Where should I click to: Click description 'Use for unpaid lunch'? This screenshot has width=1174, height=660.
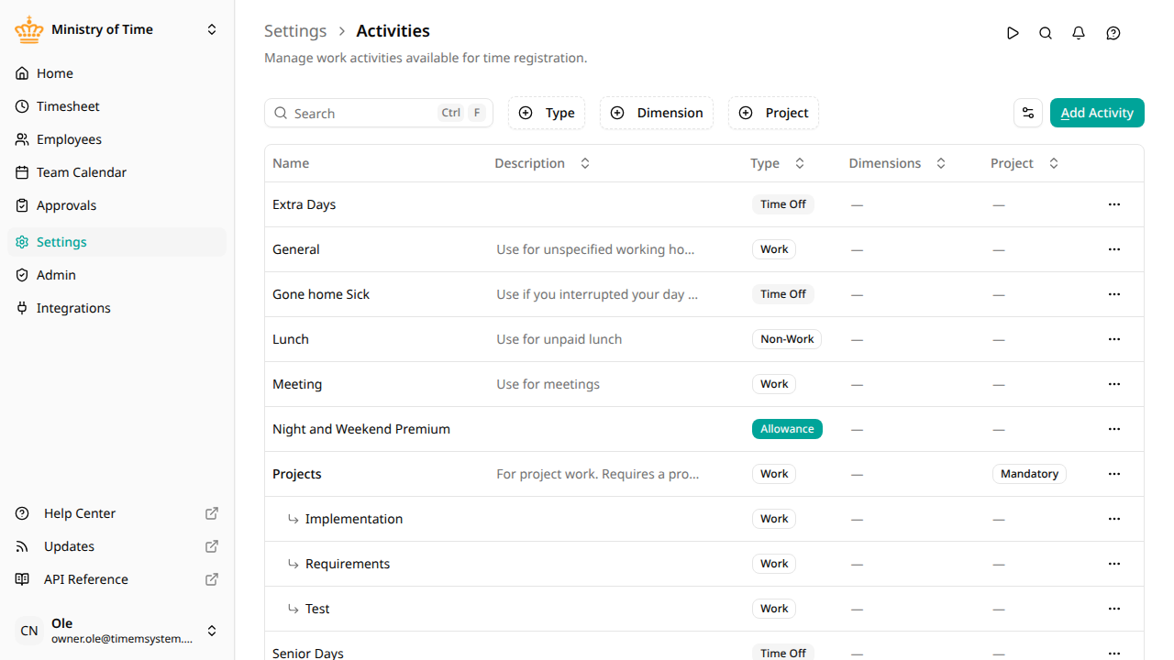click(x=559, y=339)
